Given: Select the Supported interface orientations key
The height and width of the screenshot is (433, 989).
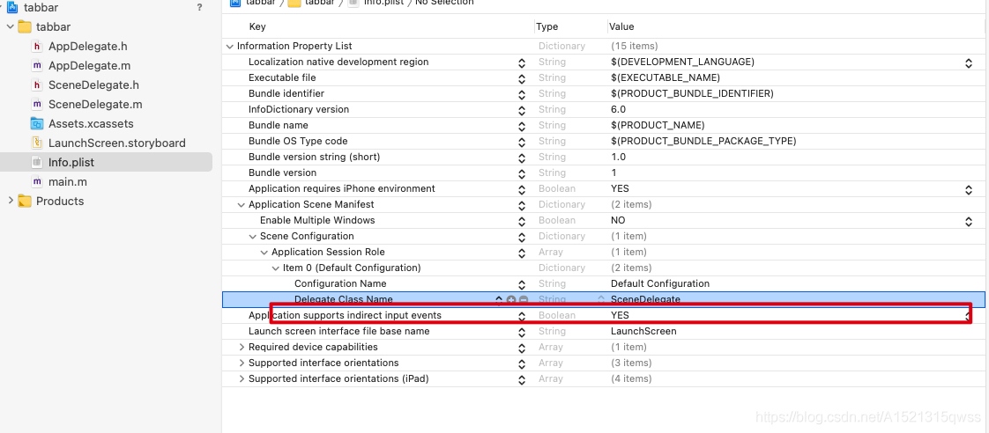Looking at the screenshot, I should (x=323, y=363).
